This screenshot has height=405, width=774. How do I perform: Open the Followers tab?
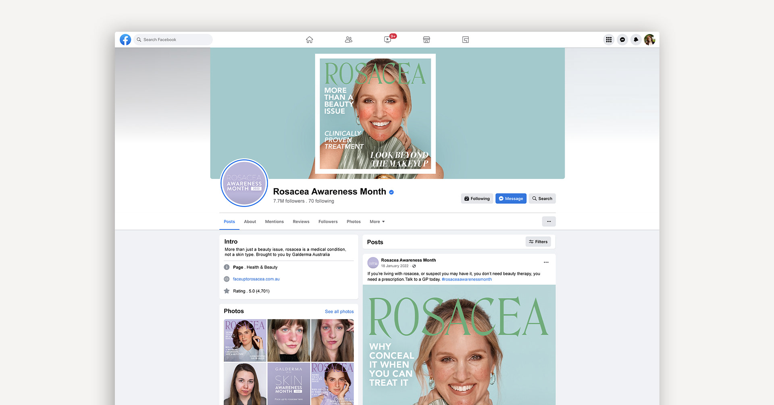coord(328,222)
